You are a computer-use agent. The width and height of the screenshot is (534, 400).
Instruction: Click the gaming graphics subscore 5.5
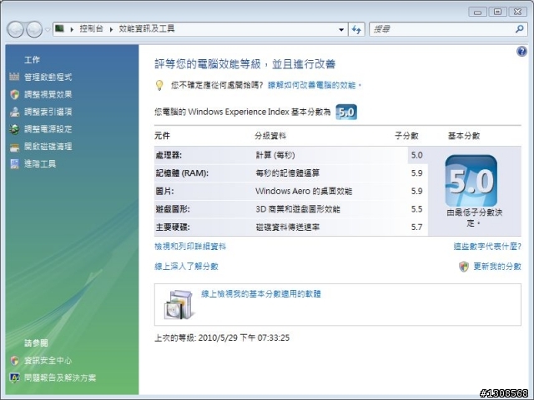coord(417,209)
